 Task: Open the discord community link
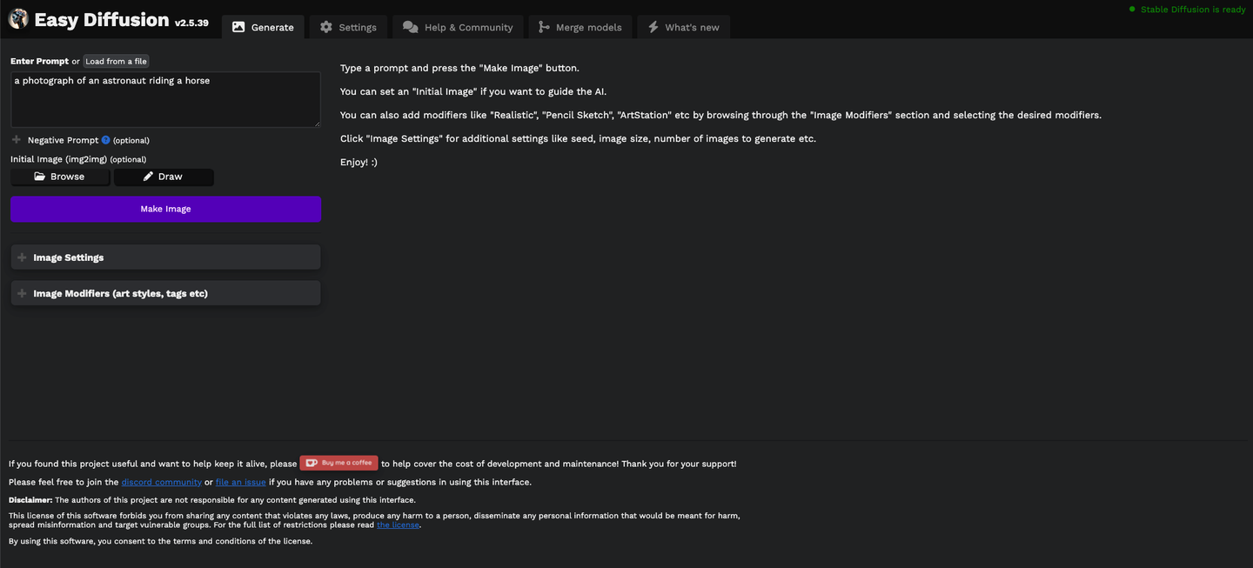(x=161, y=482)
